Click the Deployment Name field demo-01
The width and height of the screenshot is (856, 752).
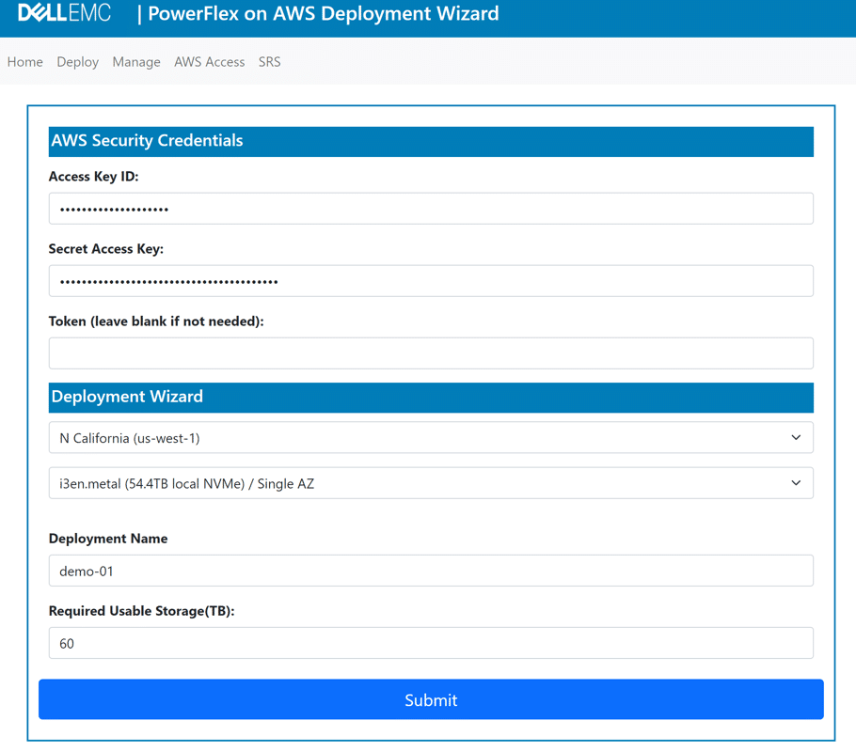[x=431, y=571]
